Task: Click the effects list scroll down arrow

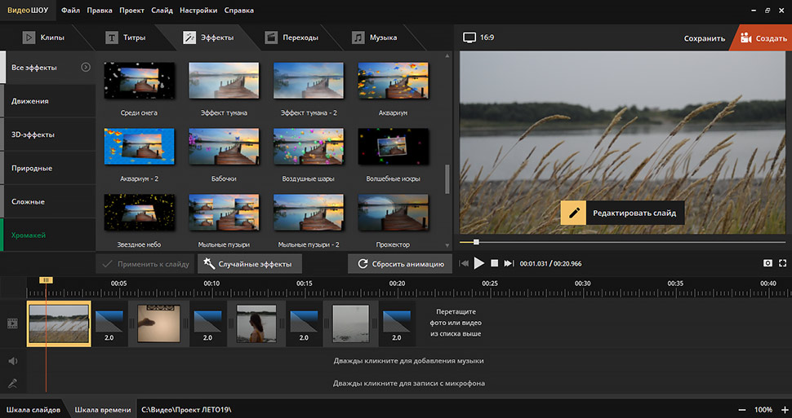Action: [447, 245]
